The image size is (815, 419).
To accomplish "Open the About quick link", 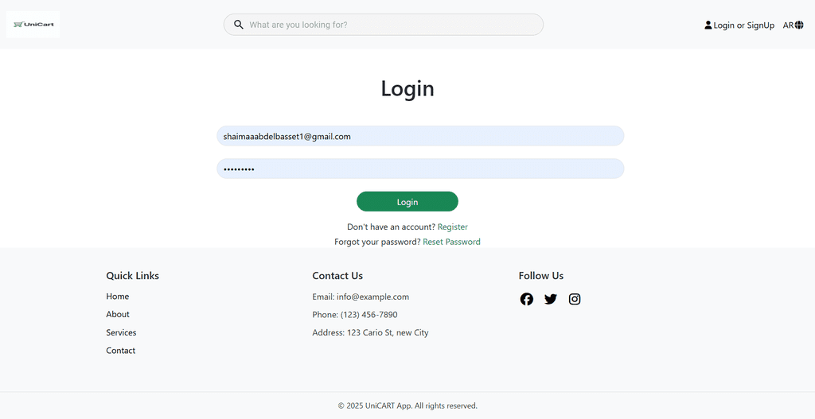I will 118,314.
